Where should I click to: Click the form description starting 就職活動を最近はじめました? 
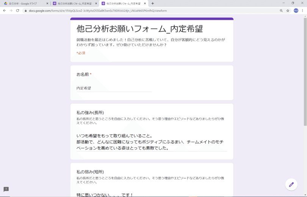click(150, 42)
